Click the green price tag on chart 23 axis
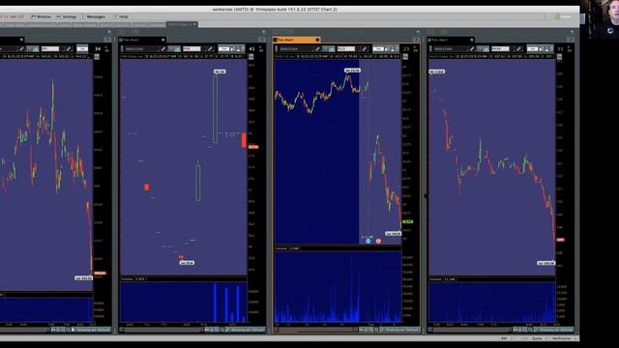Screen dimensions: 619x348 coord(408,222)
